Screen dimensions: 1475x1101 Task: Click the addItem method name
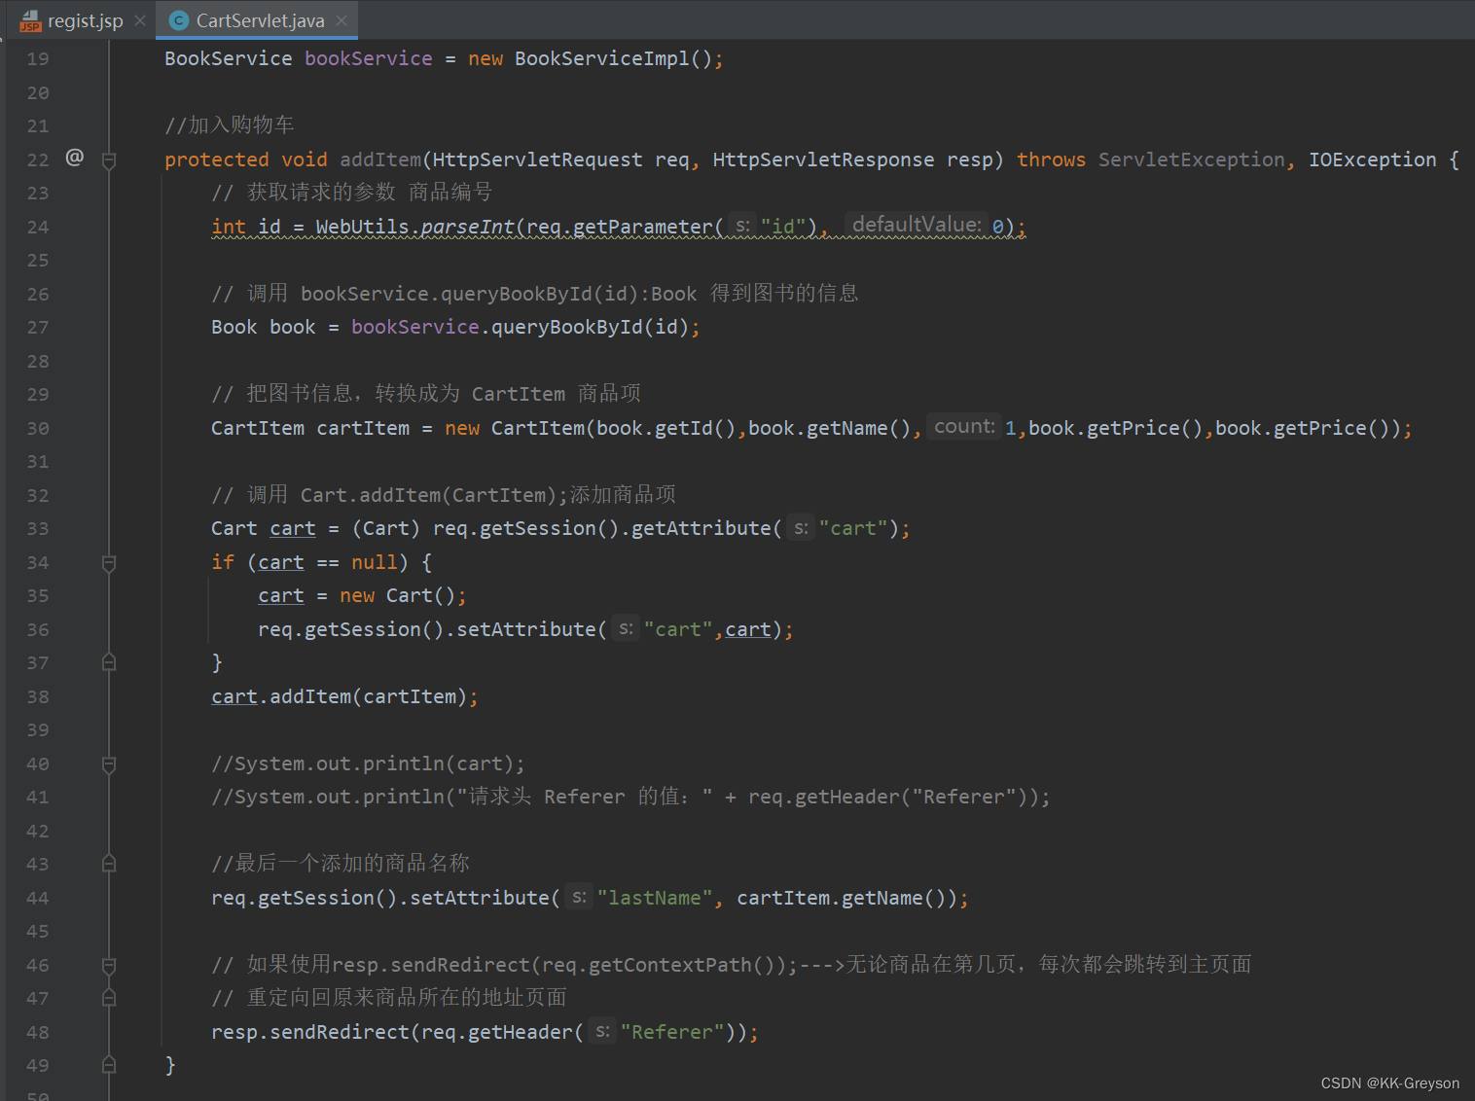click(379, 160)
